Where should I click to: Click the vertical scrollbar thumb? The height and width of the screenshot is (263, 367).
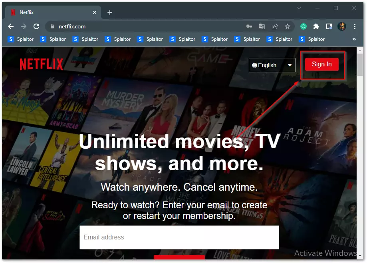[x=360, y=65]
